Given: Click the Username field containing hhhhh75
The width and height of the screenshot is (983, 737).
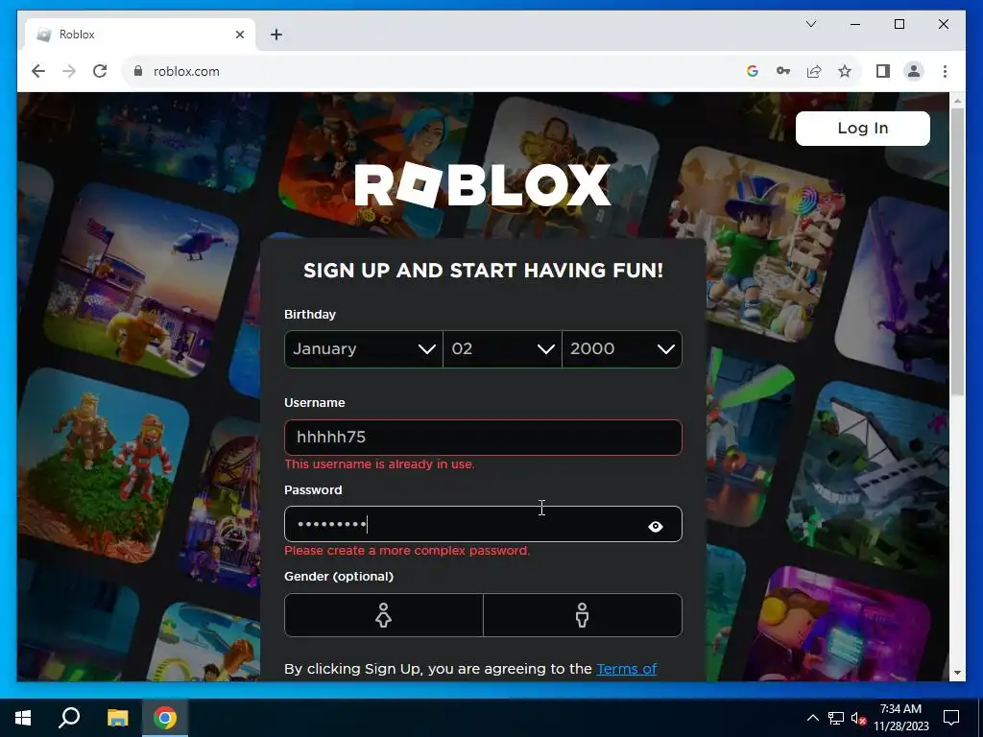Looking at the screenshot, I should pos(483,438).
